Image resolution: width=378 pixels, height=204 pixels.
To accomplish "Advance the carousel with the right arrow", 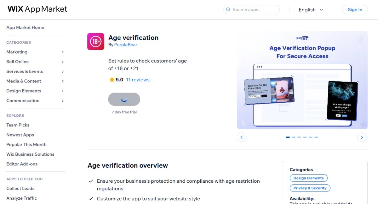I will pyautogui.click(x=362, y=137).
